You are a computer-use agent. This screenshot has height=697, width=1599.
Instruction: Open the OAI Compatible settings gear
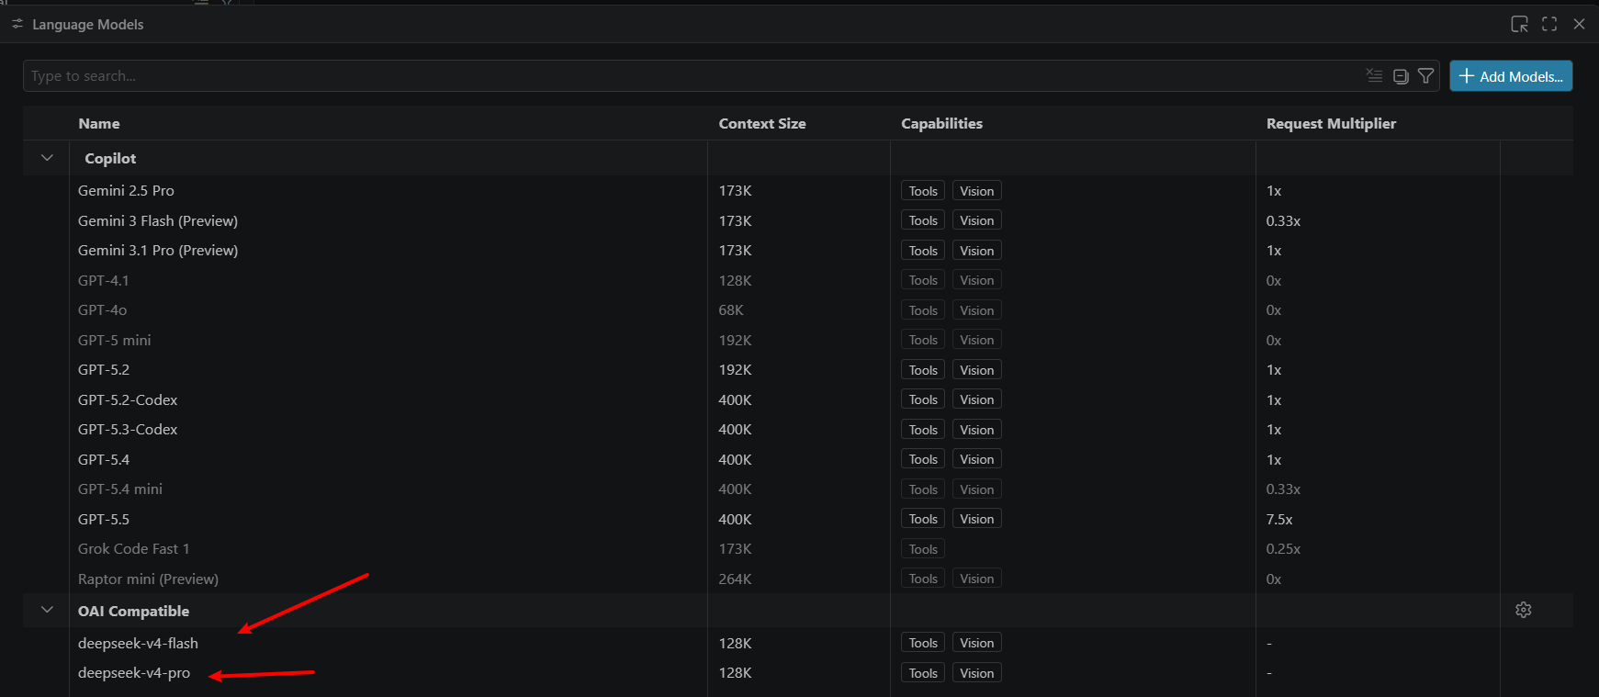point(1524,610)
